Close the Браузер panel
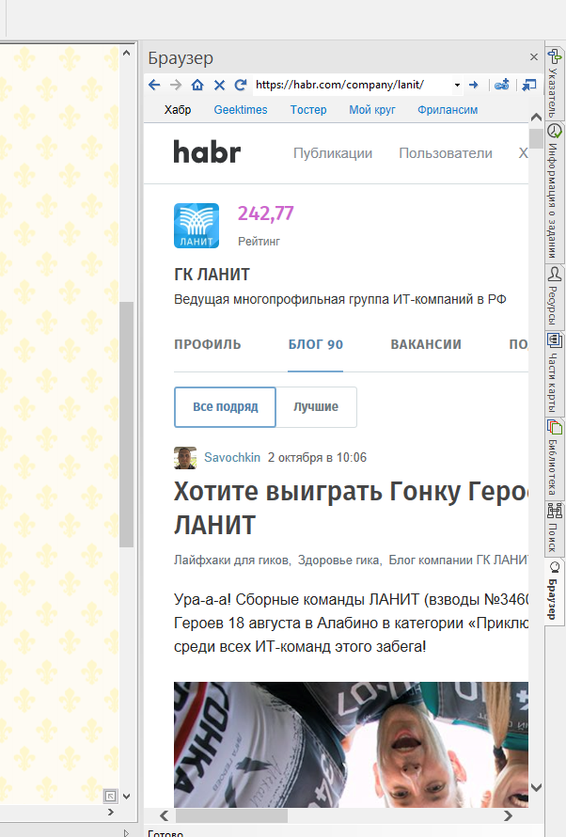This screenshot has width=566, height=837. pos(533,56)
